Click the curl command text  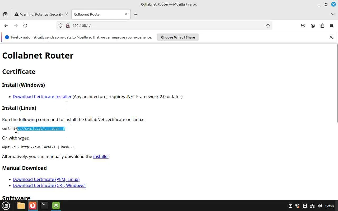[x=34, y=129]
